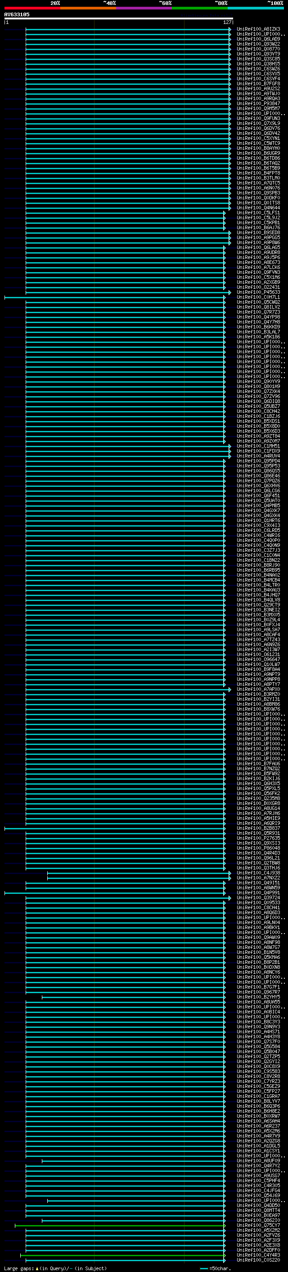This screenshot has width=288, height=1272.
Task: Select the AV633105 query name
Action: [x=17, y=14]
